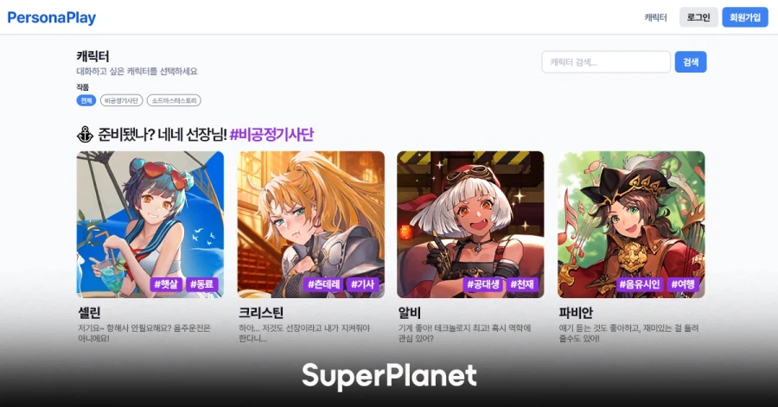
Task: Click the #츤데레 tag on 크리스틴 card
Action: click(324, 284)
